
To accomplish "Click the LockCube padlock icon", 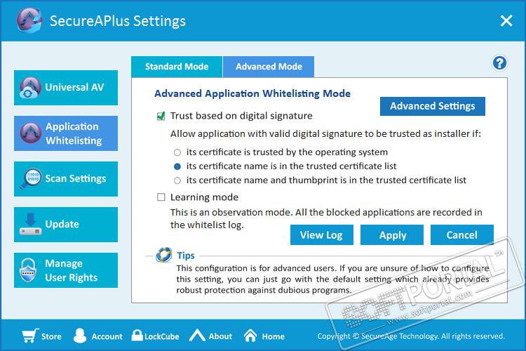I will (137, 336).
